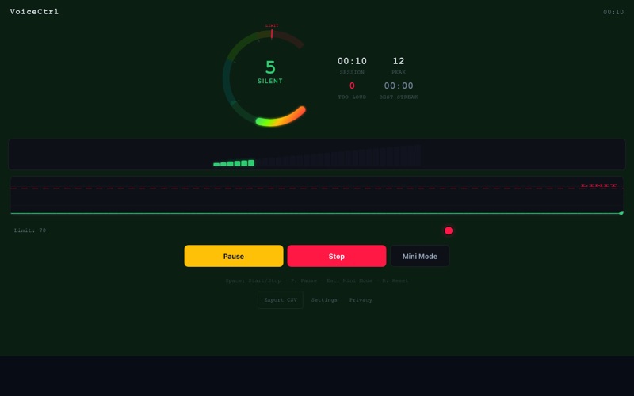Click the 00:10 timer in top corner
This screenshot has width=634, height=396.
(x=613, y=12)
